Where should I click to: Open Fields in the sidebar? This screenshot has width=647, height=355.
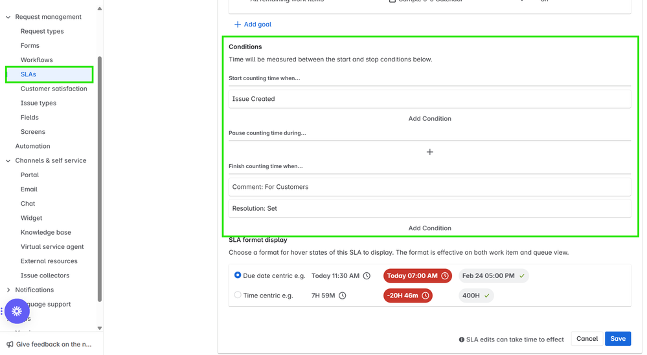pos(30,118)
